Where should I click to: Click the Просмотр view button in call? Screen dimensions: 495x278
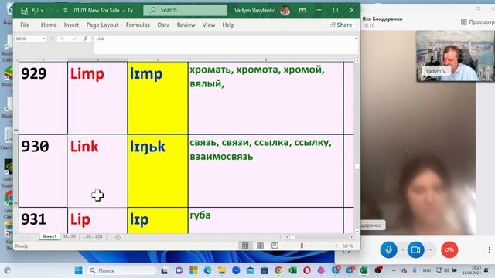[478, 22]
